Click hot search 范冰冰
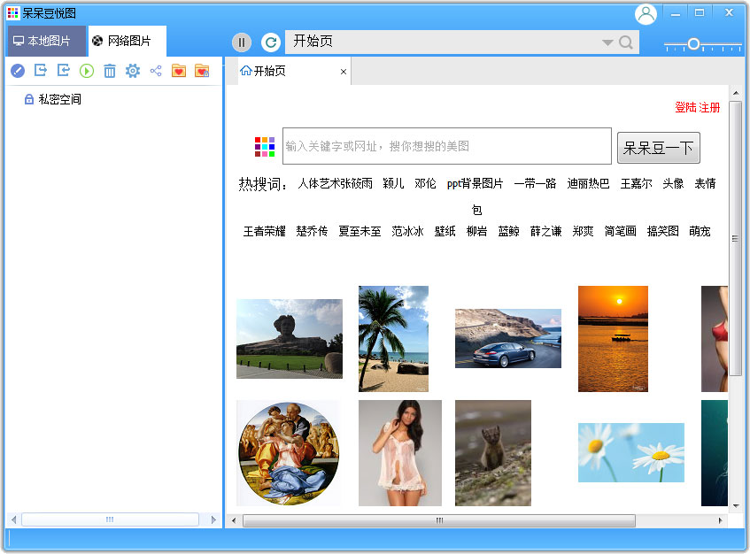 pos(407,231)
